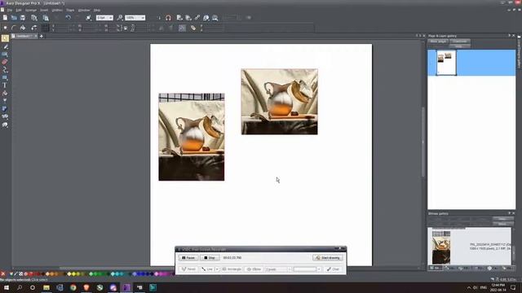522x293 pixels.
Task: Select the right jug photo on the canvas
Action: [x=279, y=102]
